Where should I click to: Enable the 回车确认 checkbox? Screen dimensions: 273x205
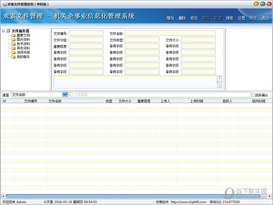(x=253, y=95)
